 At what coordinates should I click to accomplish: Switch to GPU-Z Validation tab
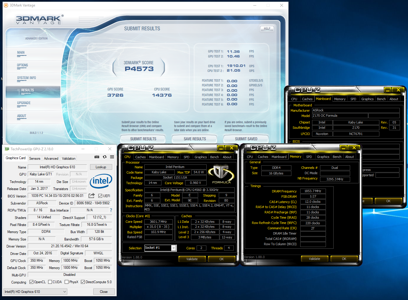69,159
